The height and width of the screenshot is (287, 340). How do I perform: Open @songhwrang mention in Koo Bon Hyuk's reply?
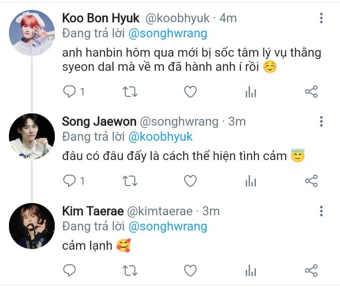(x=168, y=34)
